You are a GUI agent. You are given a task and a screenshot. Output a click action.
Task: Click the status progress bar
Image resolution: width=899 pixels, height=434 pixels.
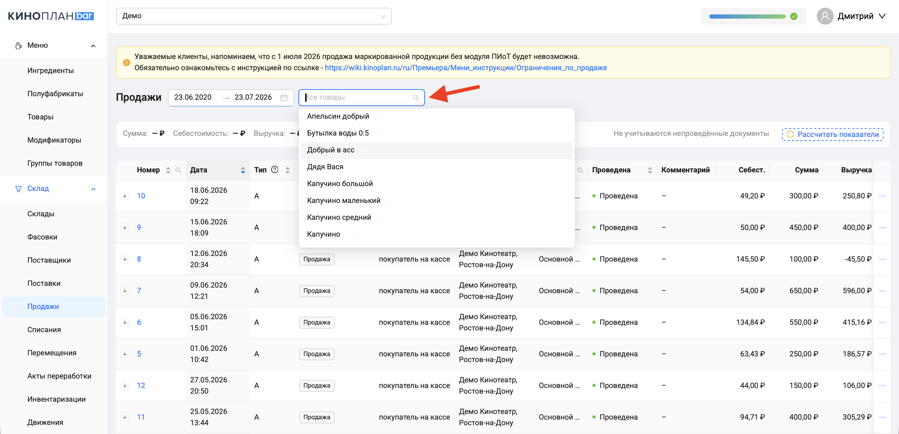pos(747,17)
